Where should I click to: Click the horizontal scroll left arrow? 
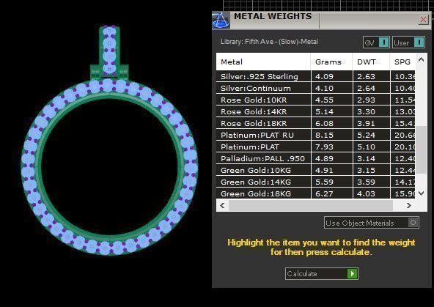tap(222, 205)
